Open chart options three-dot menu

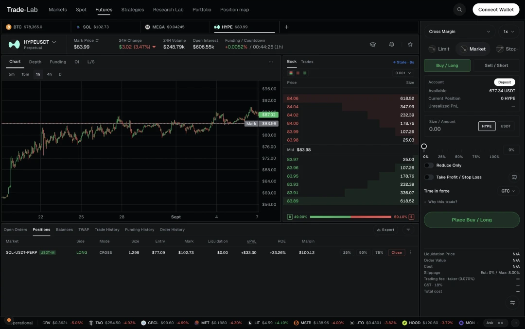click(271, 62)
